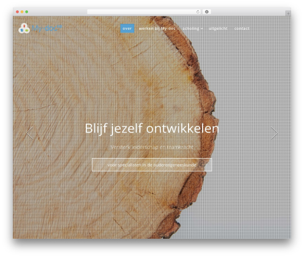
Task: Go to 'werken bij My-doc' page
Action: pos(157,29)
